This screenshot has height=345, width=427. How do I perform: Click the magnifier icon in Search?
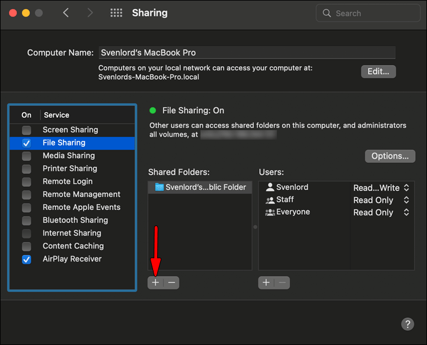[327, 13]
